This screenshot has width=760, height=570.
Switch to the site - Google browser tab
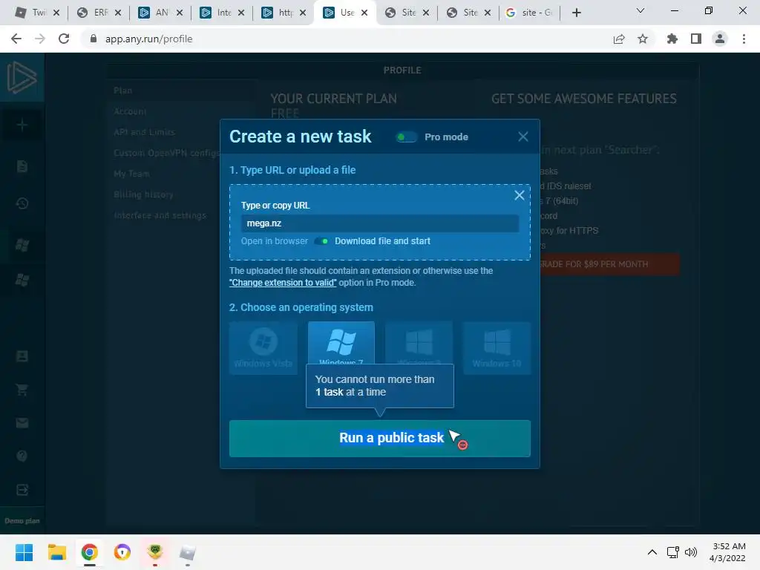point(528,13)
